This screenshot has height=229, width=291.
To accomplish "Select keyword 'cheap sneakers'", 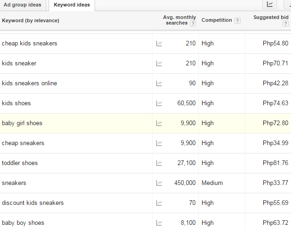I will pyautogui.click(x=23, y=143).
